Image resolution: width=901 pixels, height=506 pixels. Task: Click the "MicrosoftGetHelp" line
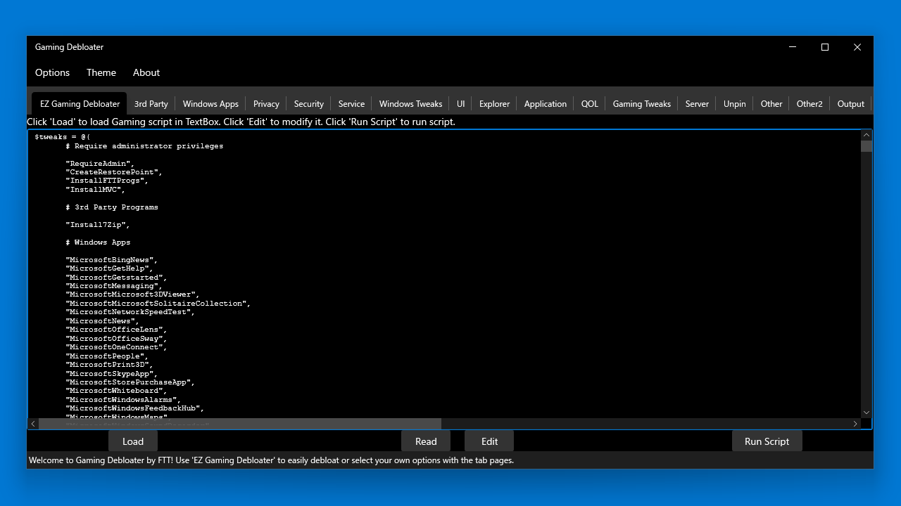click(x=109, y=268)
